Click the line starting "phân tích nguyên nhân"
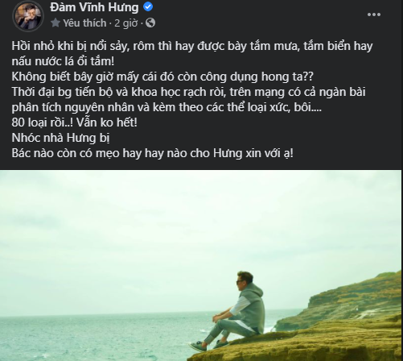403x361 pixels. (x=167, y=107)
